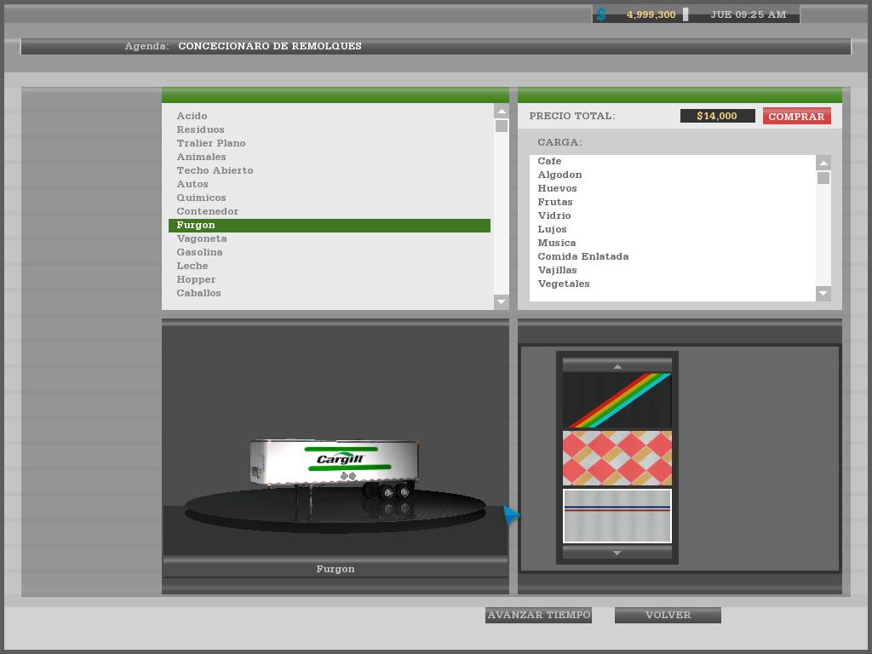This screenshot has width=872, height=654.
Task: Select the rainbow stripe trailer skin
Action: coord(617,400)
